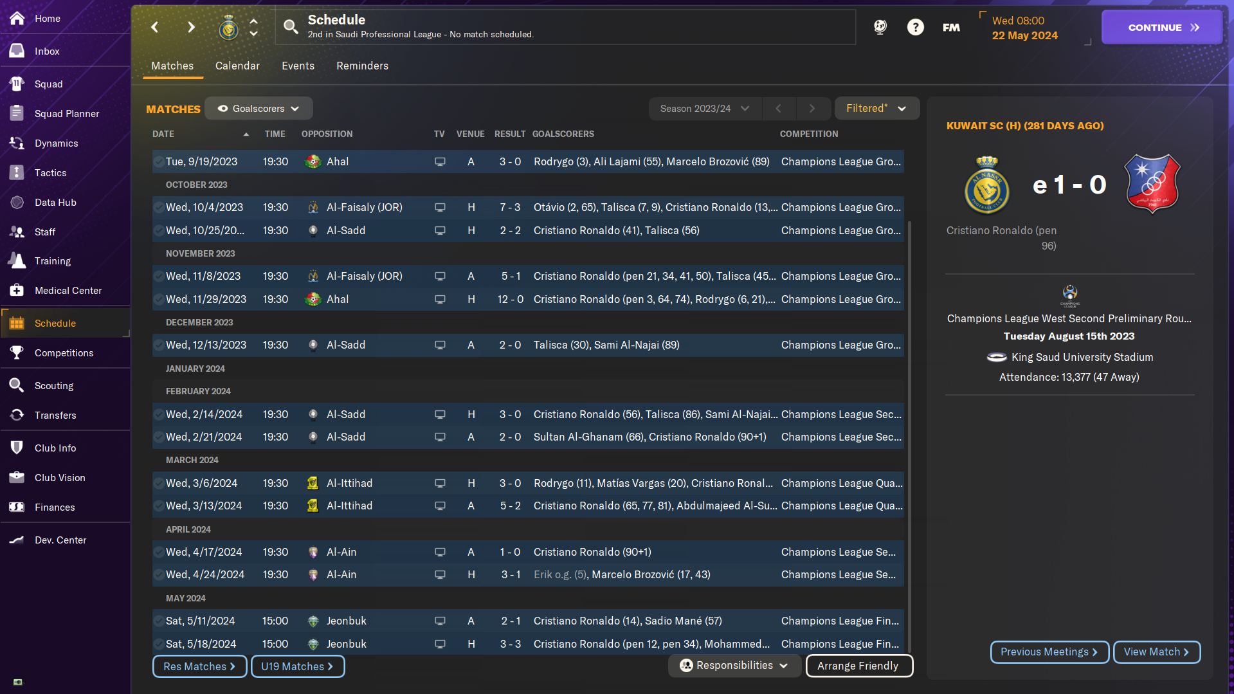The height and width of the screenshot is (694, 1234).
Task: Open Competitions trophy icon
Action: (x=17, y=352)
